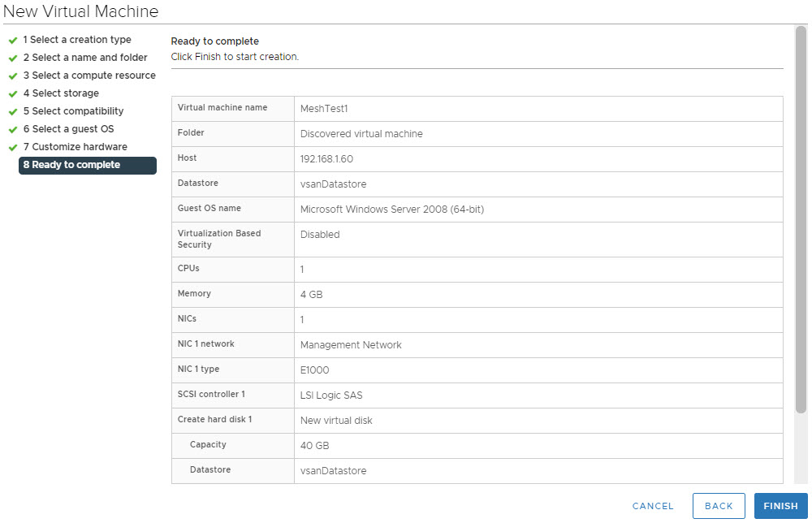
Task: Click the Guest OS name Windows Server 2008 value
Action: 391,210
